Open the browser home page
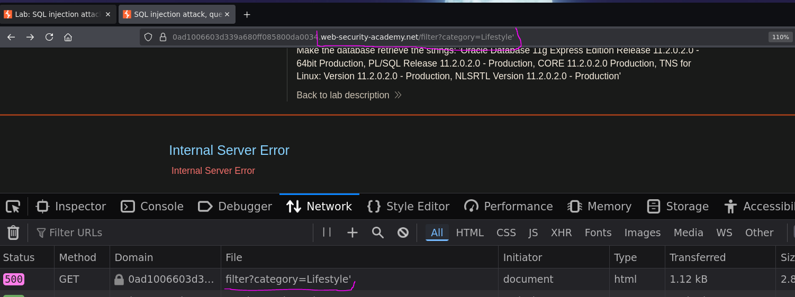795x297 pixels. pyautogui.click(x=68, y=37)
